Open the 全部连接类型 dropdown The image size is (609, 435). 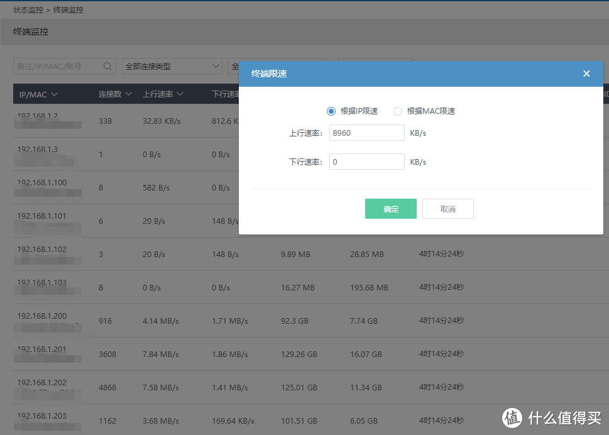(x=172, y=67)
